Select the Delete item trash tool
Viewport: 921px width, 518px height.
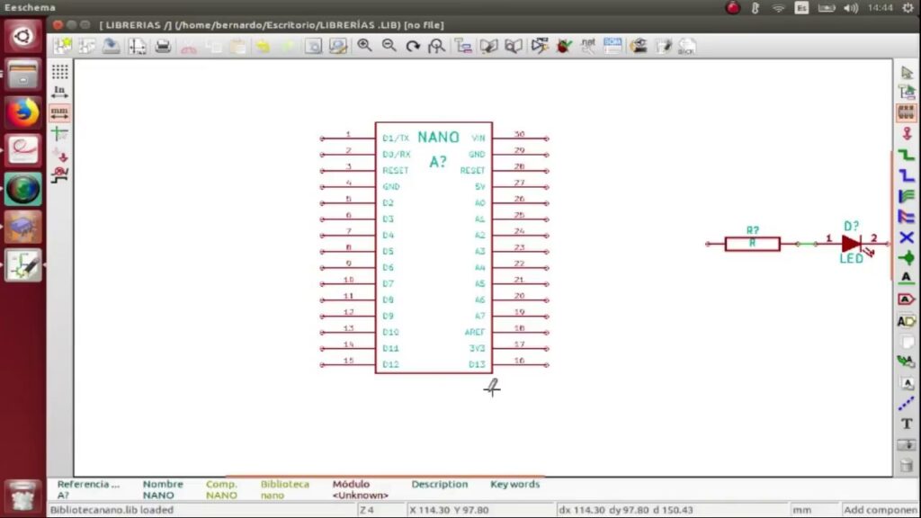click(907, 465)
